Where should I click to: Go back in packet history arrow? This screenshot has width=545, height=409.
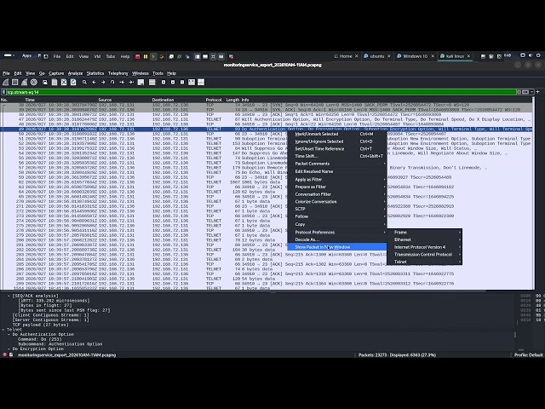tap(94, 83)
